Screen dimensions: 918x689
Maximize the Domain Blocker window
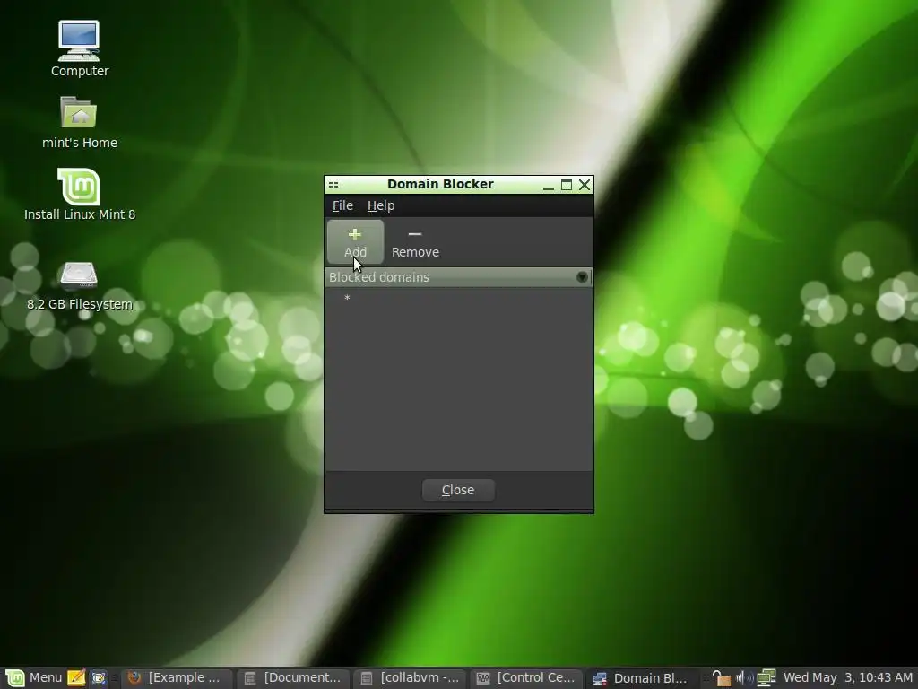point(567,185)
